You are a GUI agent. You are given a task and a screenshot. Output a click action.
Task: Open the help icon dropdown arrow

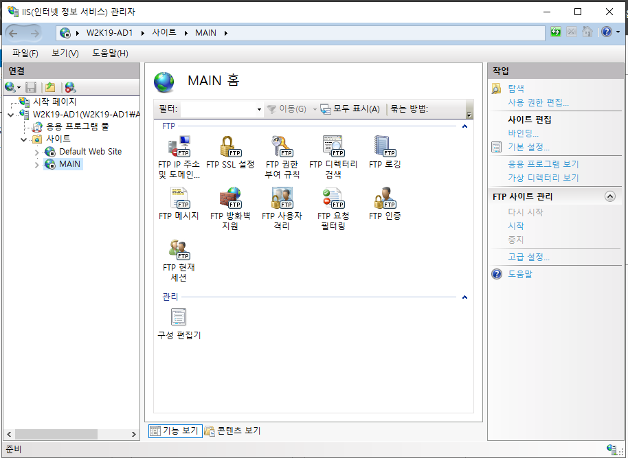[x=618, y=32]
